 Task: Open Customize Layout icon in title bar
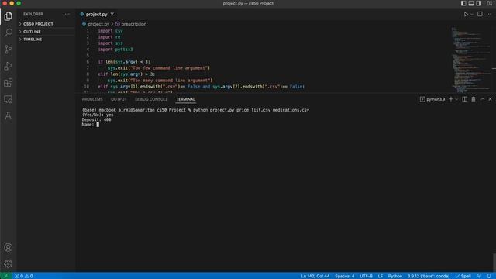coord(489,3)
